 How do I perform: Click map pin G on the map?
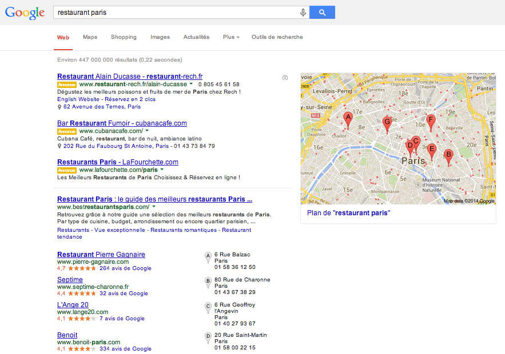click(x=387, y=124)
